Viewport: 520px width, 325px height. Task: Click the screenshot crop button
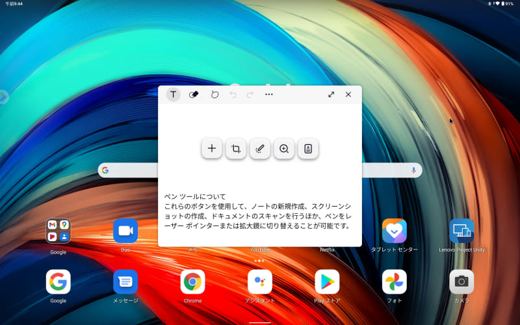click(236, 148)
